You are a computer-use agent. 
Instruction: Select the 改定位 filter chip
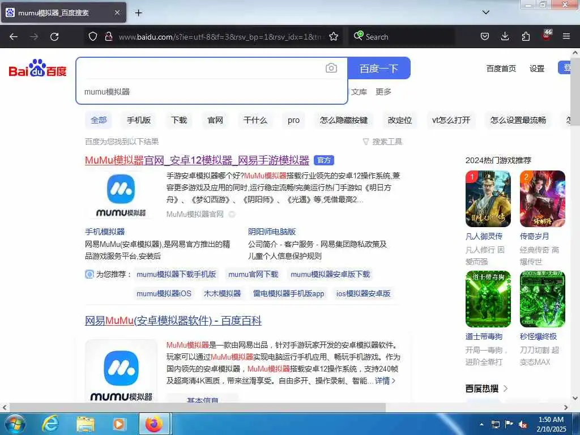[x=400, y=120]
